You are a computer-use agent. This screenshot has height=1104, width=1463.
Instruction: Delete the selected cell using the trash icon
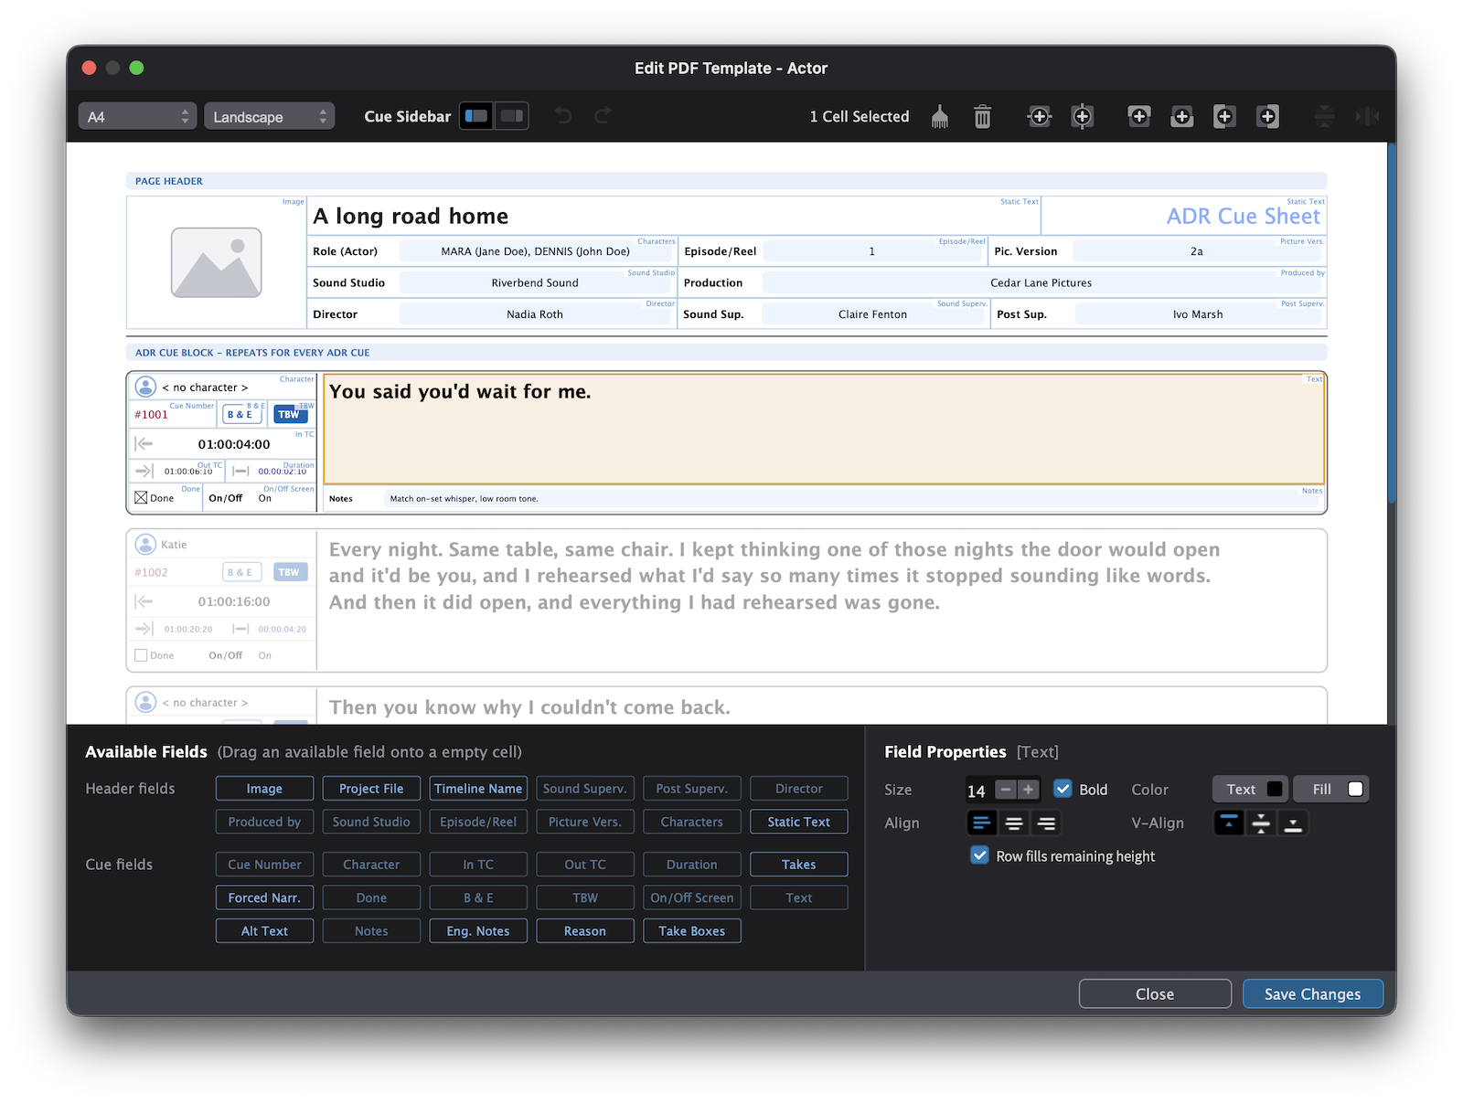(982, 117)
